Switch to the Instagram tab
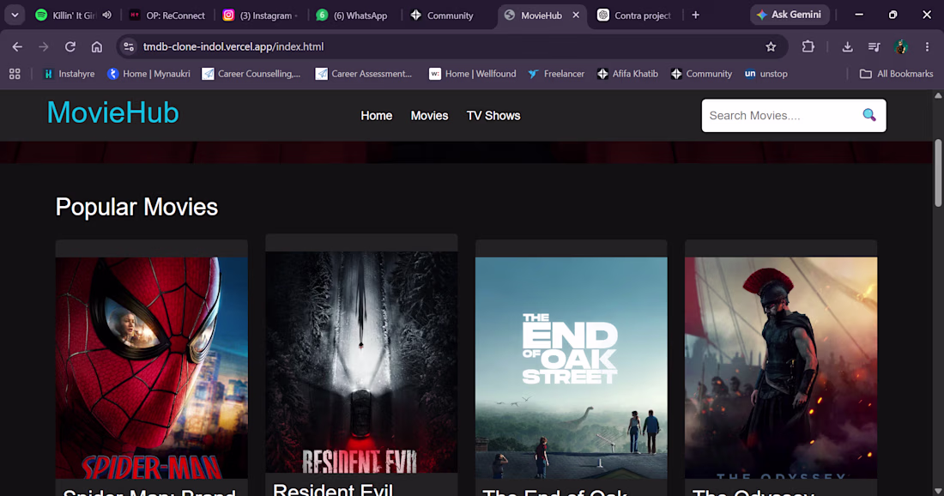 pyautogui.click(x=261, y=15)
